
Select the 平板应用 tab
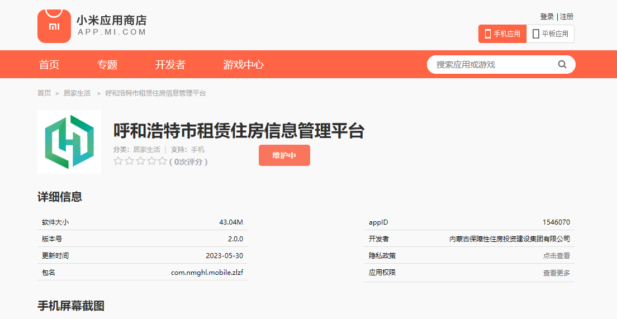coord(550,34)
